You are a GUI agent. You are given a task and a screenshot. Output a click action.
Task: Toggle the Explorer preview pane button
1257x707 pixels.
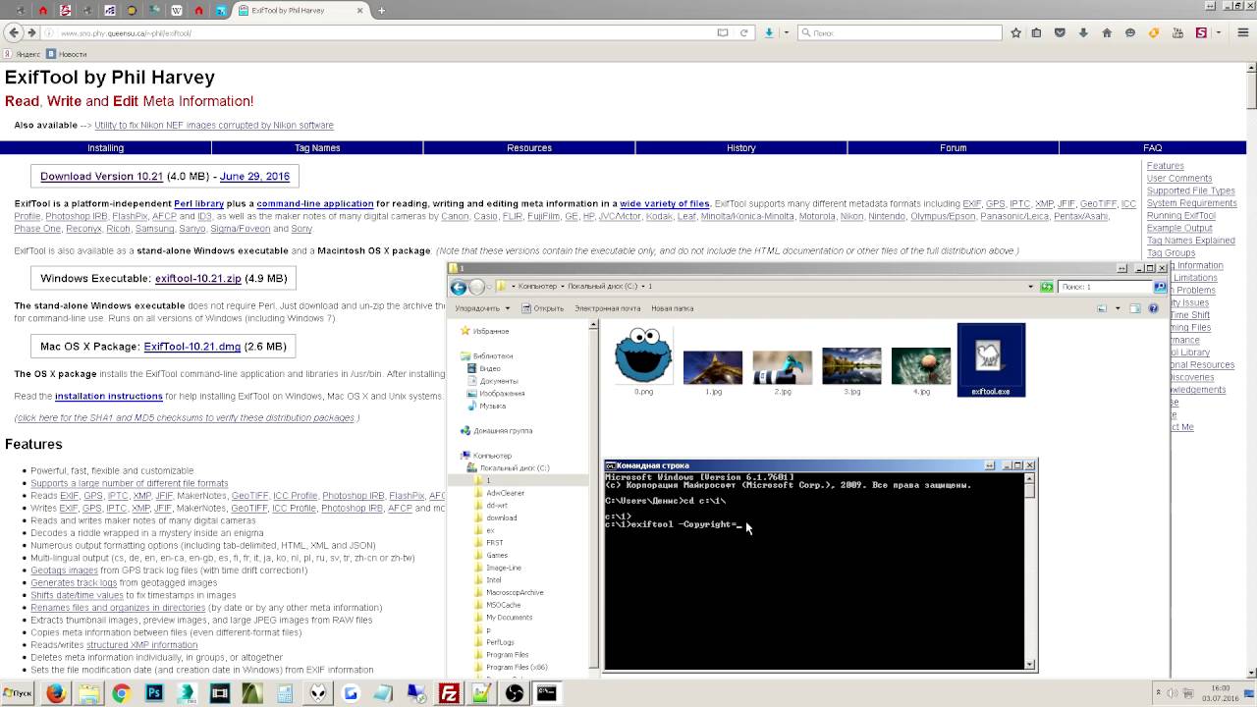pyautogui.click(x=1134, y=308)
